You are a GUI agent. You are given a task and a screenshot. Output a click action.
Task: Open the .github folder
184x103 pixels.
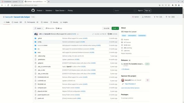40,38
